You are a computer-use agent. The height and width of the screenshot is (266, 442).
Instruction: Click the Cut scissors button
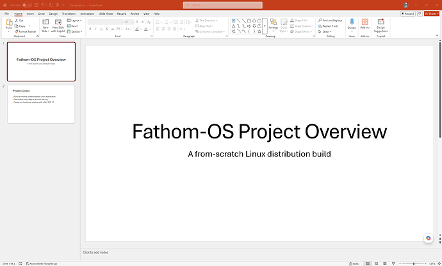coord(19,21)
